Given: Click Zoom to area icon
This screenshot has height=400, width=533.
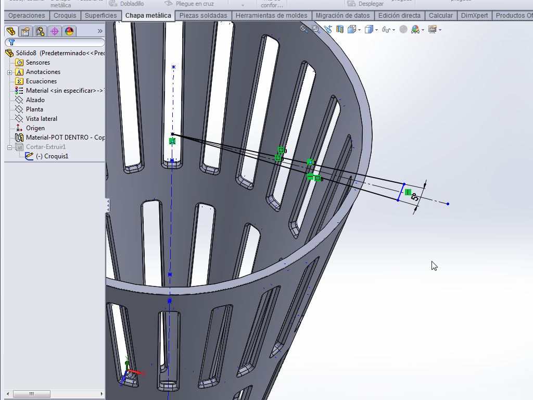Looking at the screenshot, I should click(x=316, y=29).
